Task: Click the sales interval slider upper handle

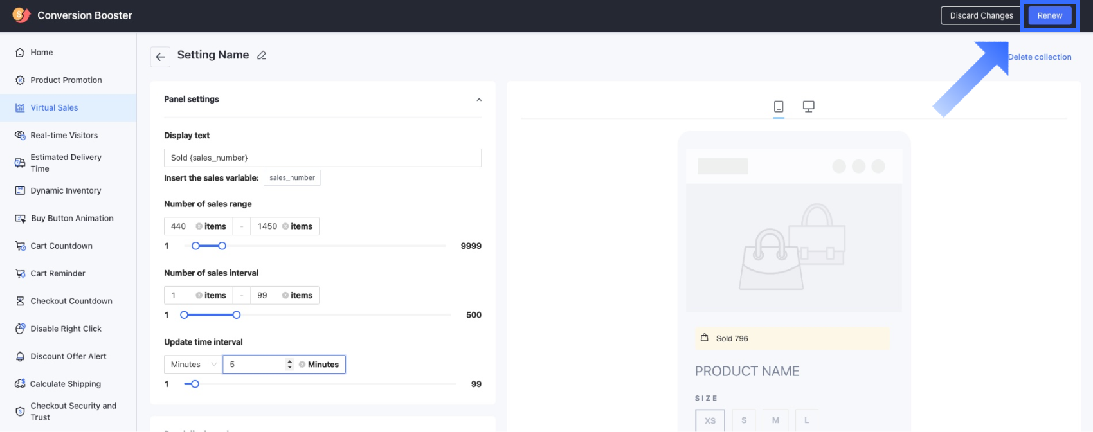Action: click(x=237, y=315)
